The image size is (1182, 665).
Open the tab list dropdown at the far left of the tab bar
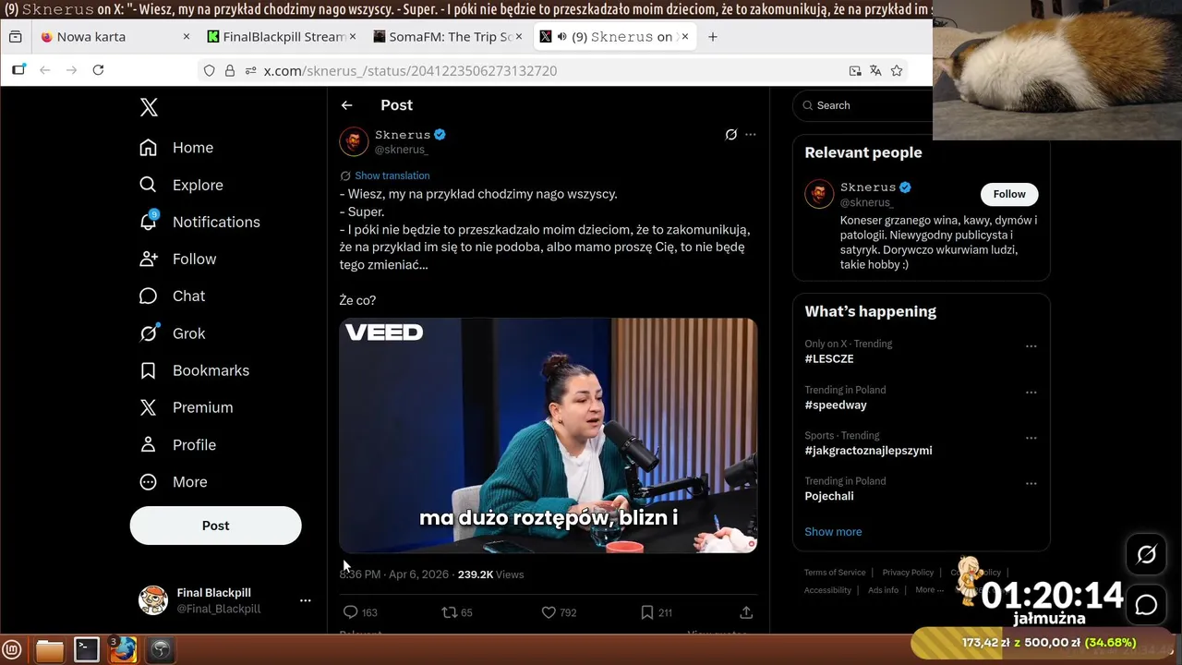[15, 37]
